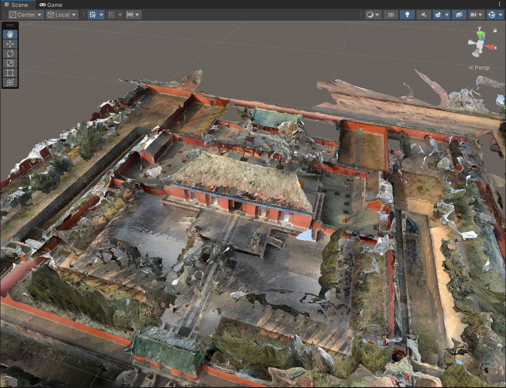Viewport: 506px width, 388px height.
Task: Expand the draw mode shading dropdown
Action: pos(373,15)
